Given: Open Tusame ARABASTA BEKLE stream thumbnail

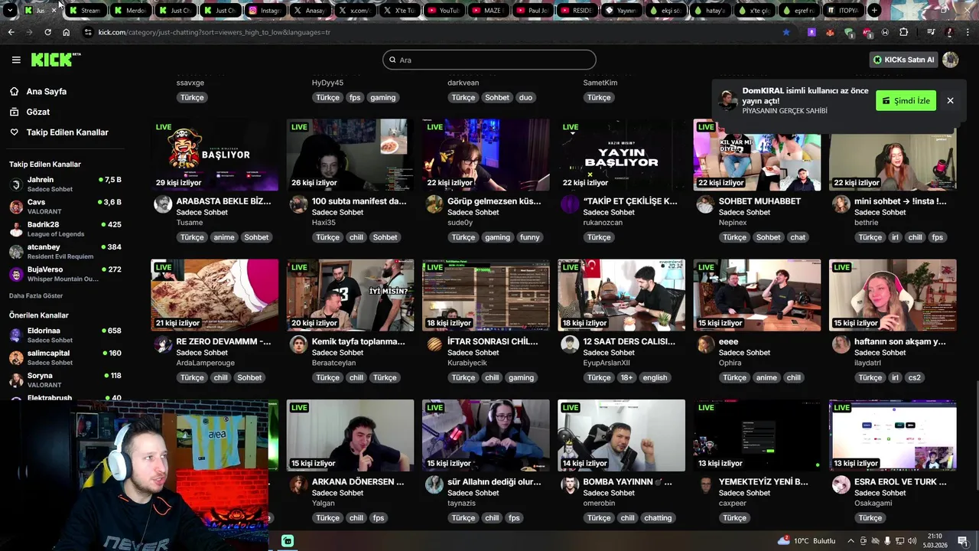Looking at the screenshot, I should (215, 155).
